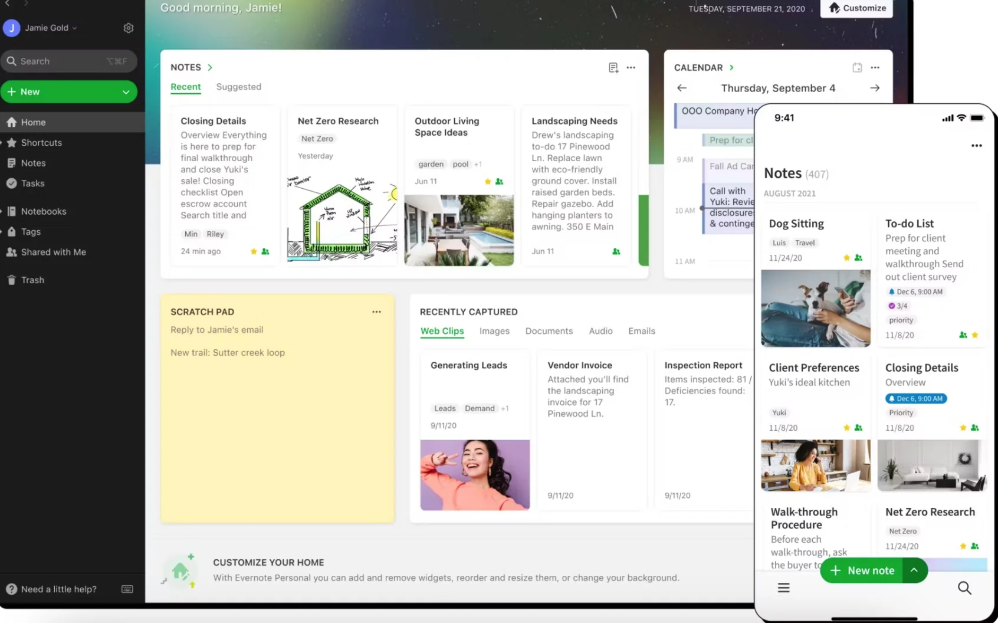The width and height of the screenshot is (998, 623).
Task: Open Notes widget three-dot menu
Action: pyautogui.click(x=631, y=68)
